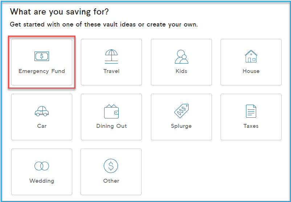Choose the Taxes vault label
Screen dimensions: 291x202
251,126
